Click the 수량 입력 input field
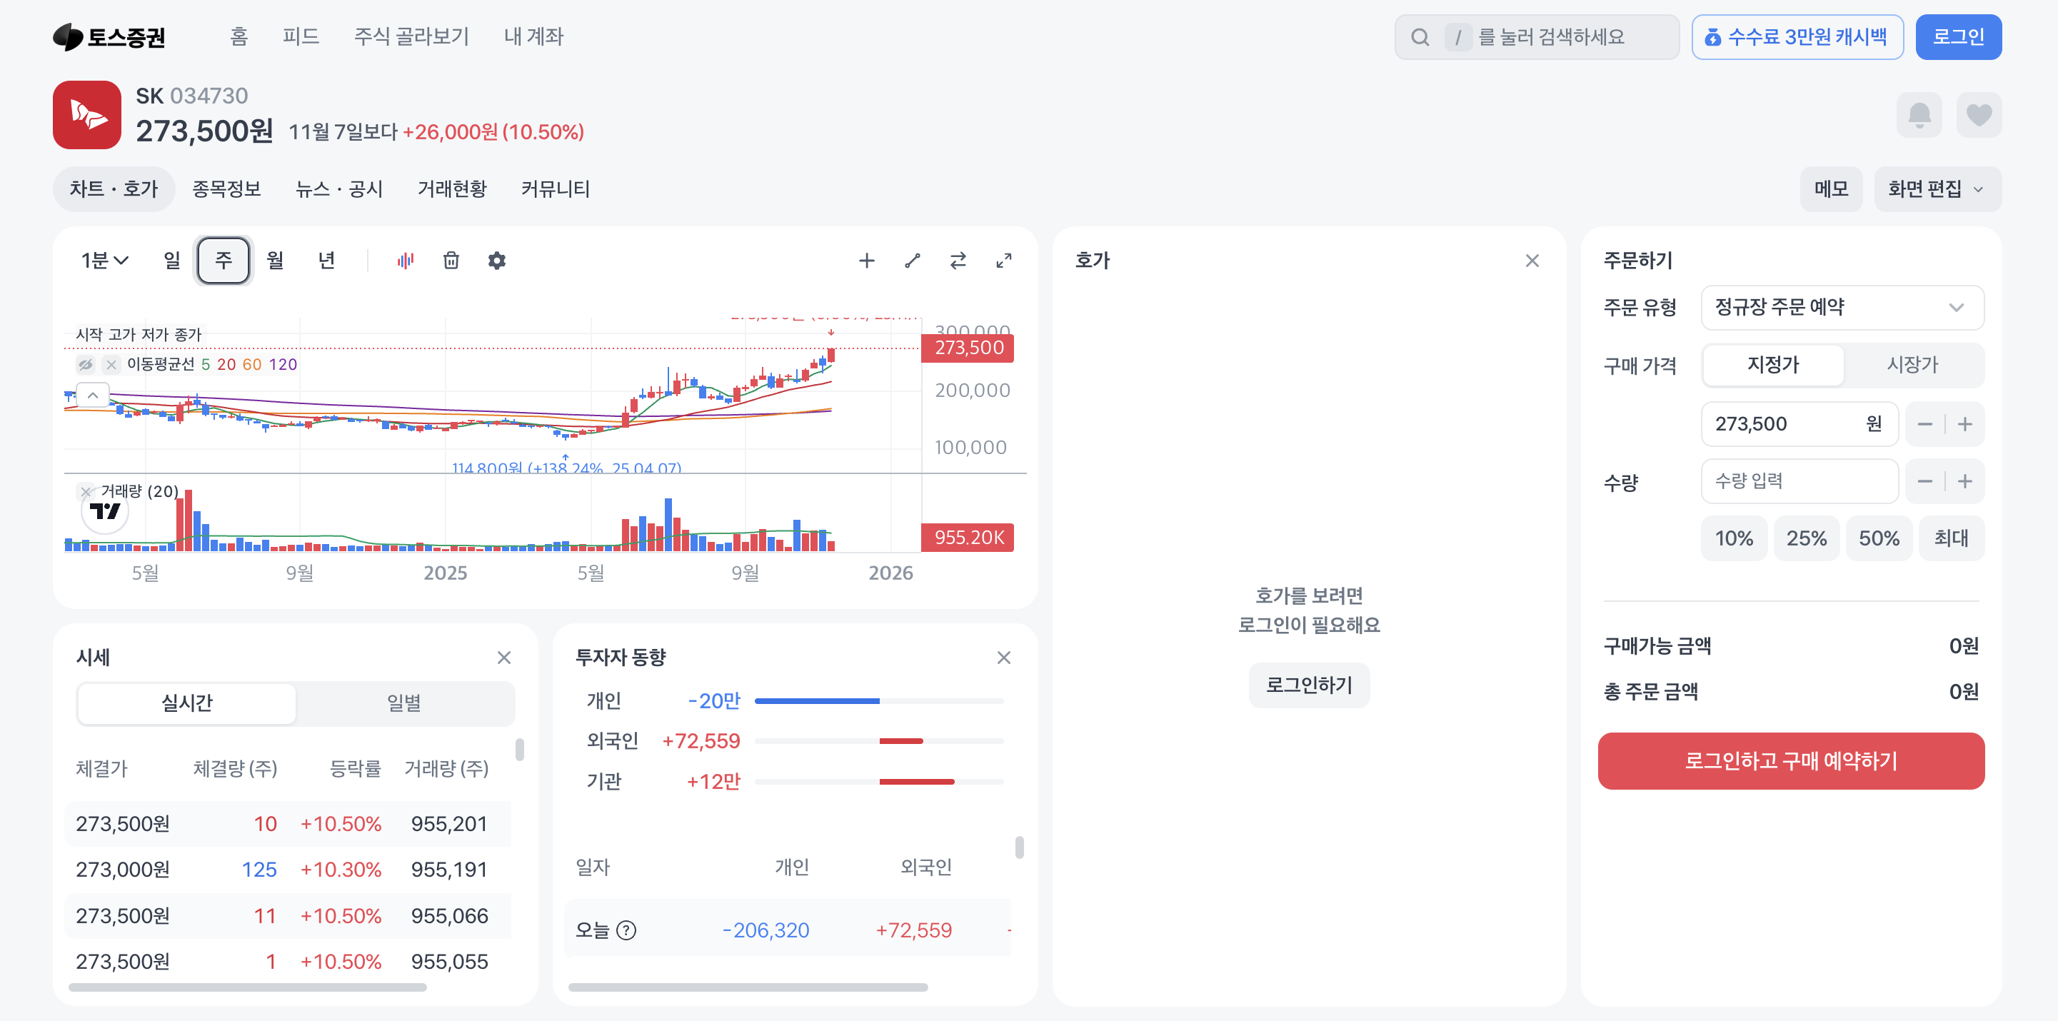The image size is (2058, 1021). pyautogui.click(x=1798, y=481)
